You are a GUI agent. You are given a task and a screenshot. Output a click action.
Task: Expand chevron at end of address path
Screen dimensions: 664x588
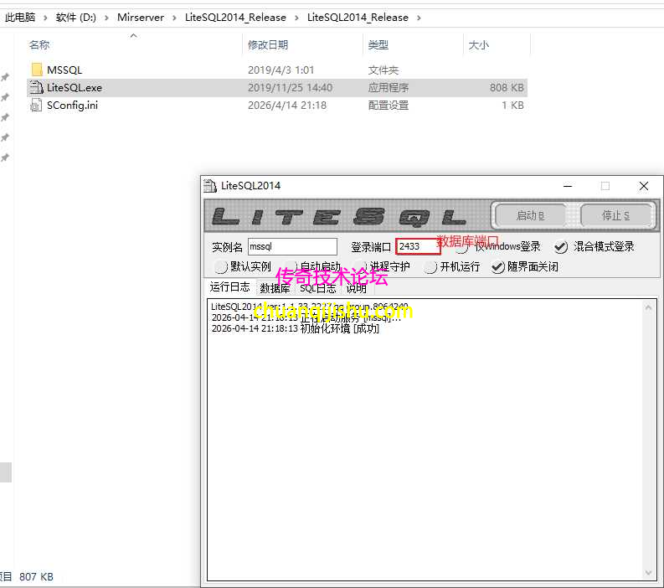click(419, 18)
